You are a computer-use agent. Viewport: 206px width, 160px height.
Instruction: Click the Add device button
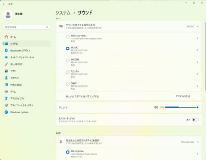183,97
